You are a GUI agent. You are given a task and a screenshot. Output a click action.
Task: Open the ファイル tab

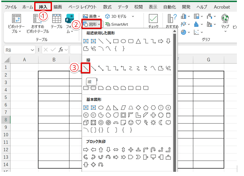(x=11, y=7)
